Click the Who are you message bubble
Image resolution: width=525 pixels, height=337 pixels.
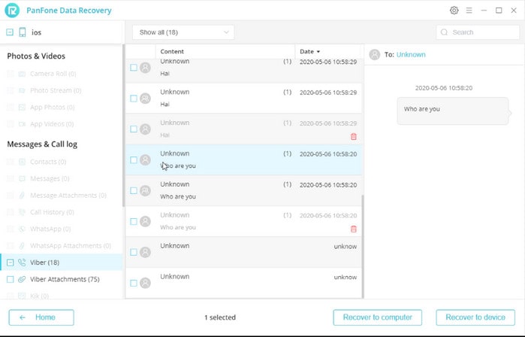(453, 111)
